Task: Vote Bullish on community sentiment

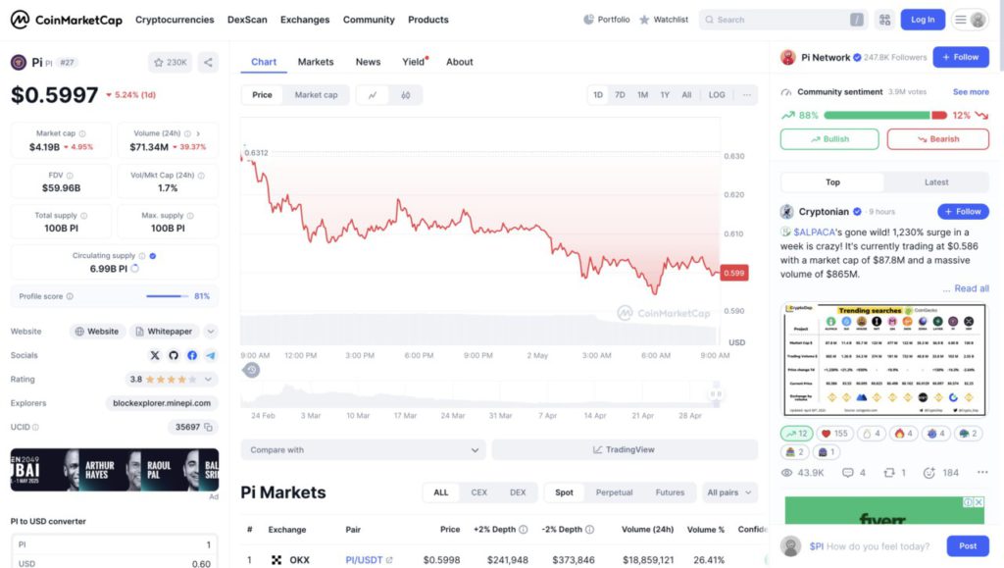Action: point(829,139)
